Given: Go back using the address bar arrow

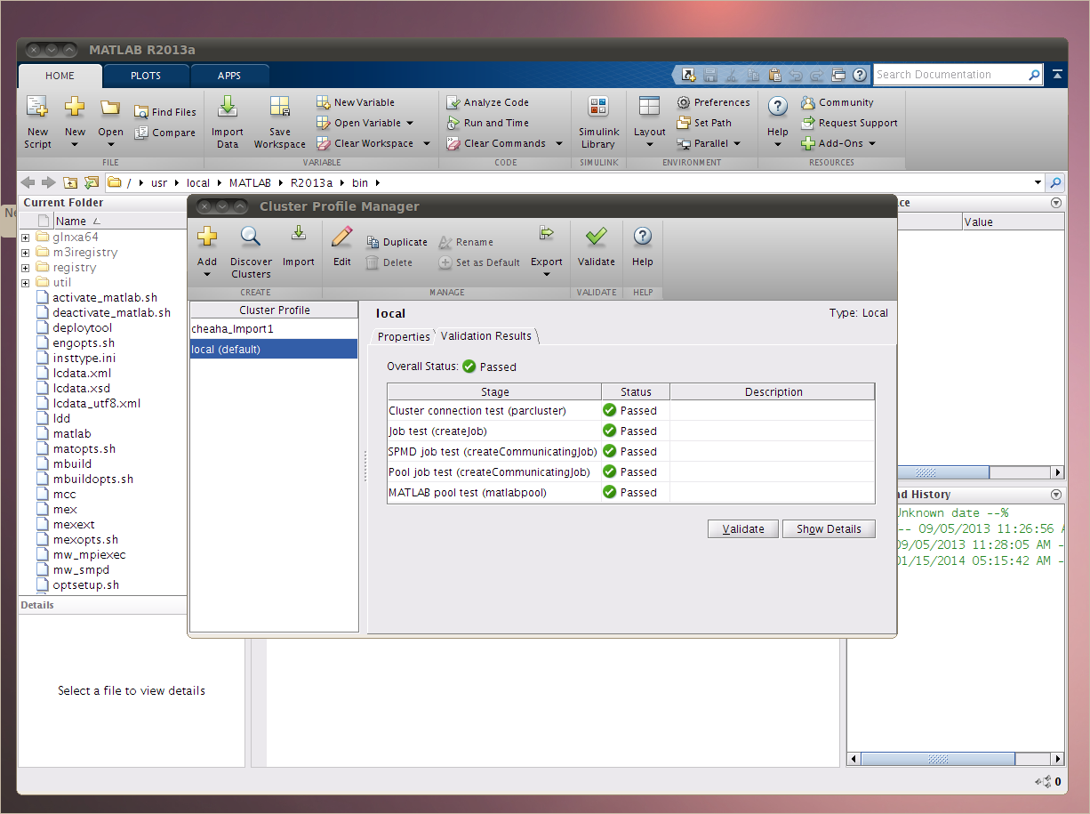Looking at the screenshot, I should click(x=28, y=182).
